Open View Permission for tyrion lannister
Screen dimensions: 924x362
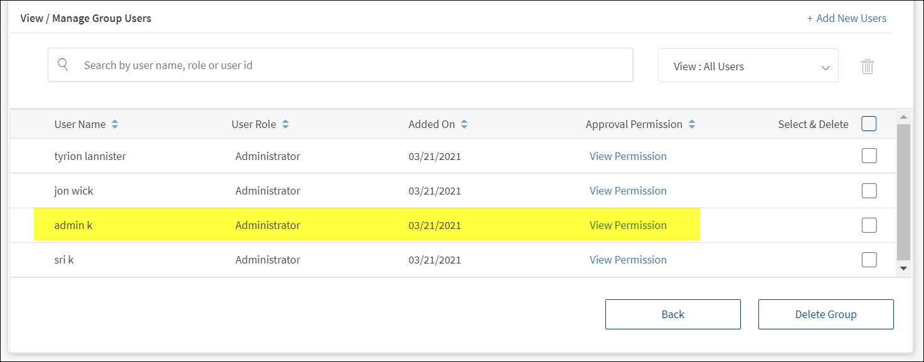point(628,156)
